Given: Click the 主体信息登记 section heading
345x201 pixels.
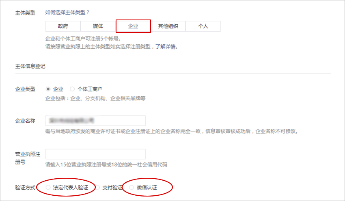Looking at the screenshot, I should coord(30,66).
